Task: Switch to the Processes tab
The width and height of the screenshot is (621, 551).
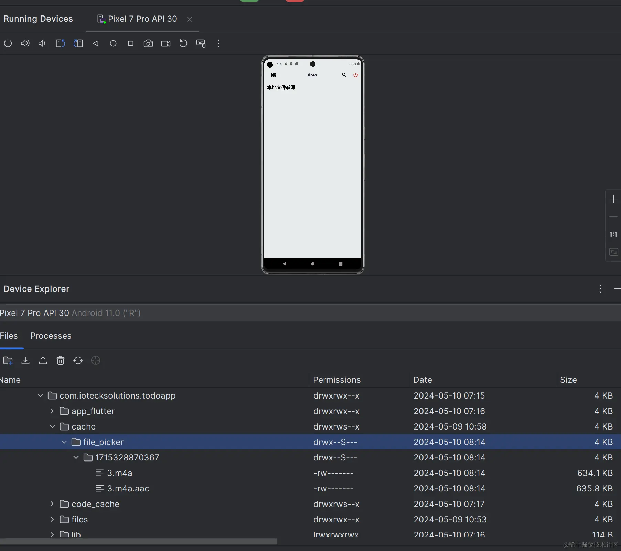Action: 51,336
